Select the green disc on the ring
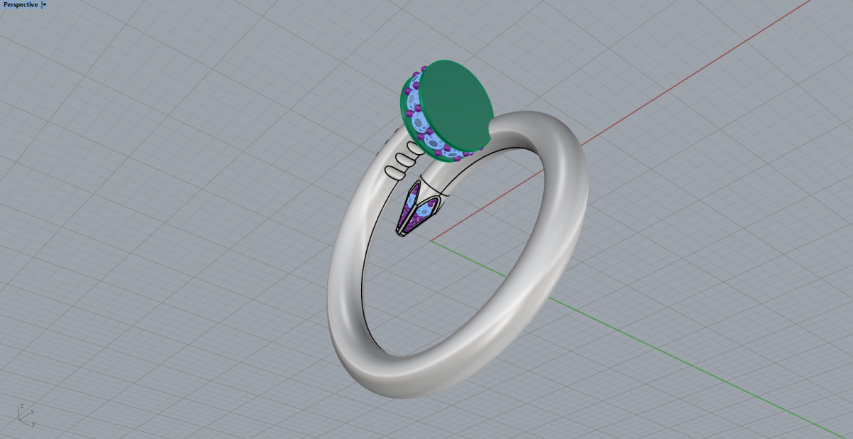The width and height of the screenshot is (853, 439). click(x=456, y=106)
